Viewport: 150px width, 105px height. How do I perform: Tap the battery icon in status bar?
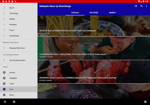pos(144,1)
